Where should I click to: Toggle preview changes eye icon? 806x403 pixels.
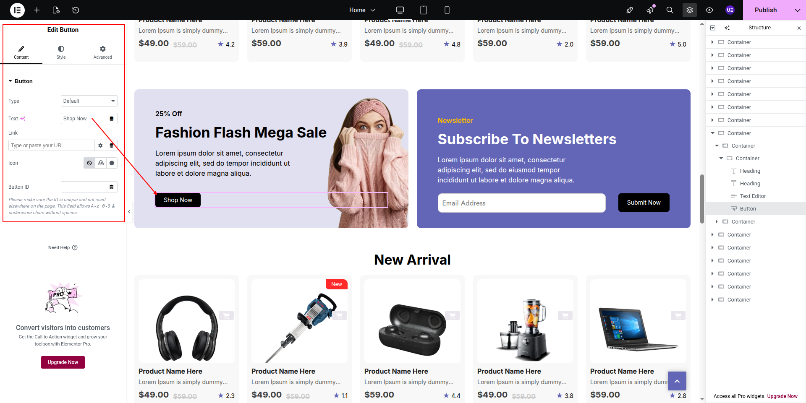coord(709,10)
